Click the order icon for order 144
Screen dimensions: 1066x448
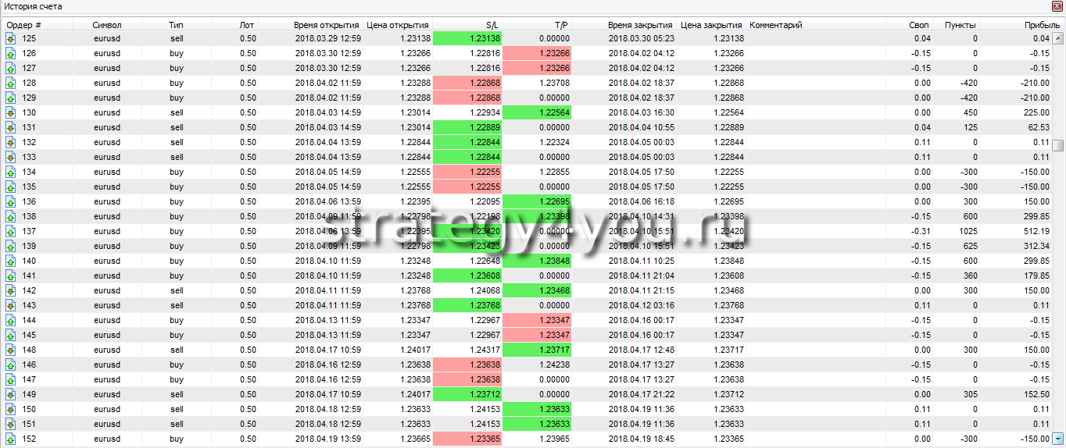point(11,320)
